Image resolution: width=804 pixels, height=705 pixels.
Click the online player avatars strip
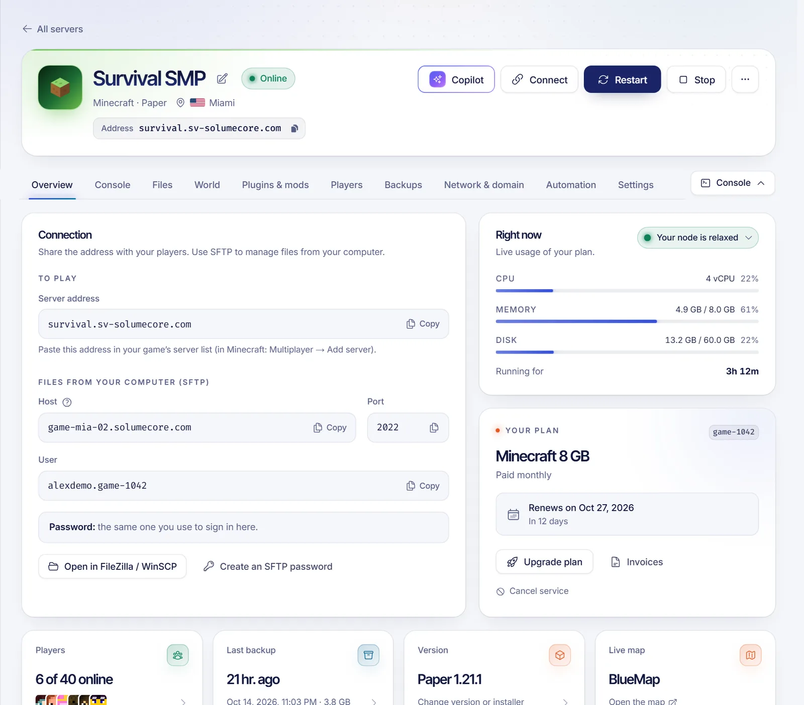click(71, 700)
